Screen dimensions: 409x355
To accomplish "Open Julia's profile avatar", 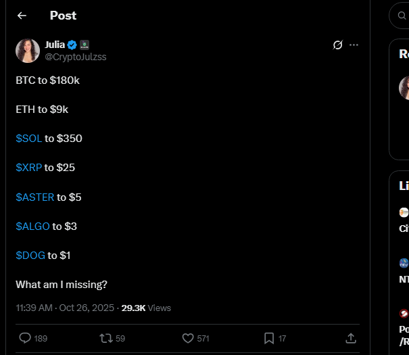I will [x=28, y=51].
